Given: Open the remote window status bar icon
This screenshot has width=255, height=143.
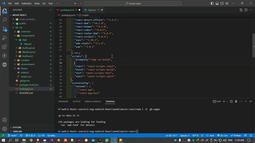Looking at the screenshot, I should coord(3,135).
